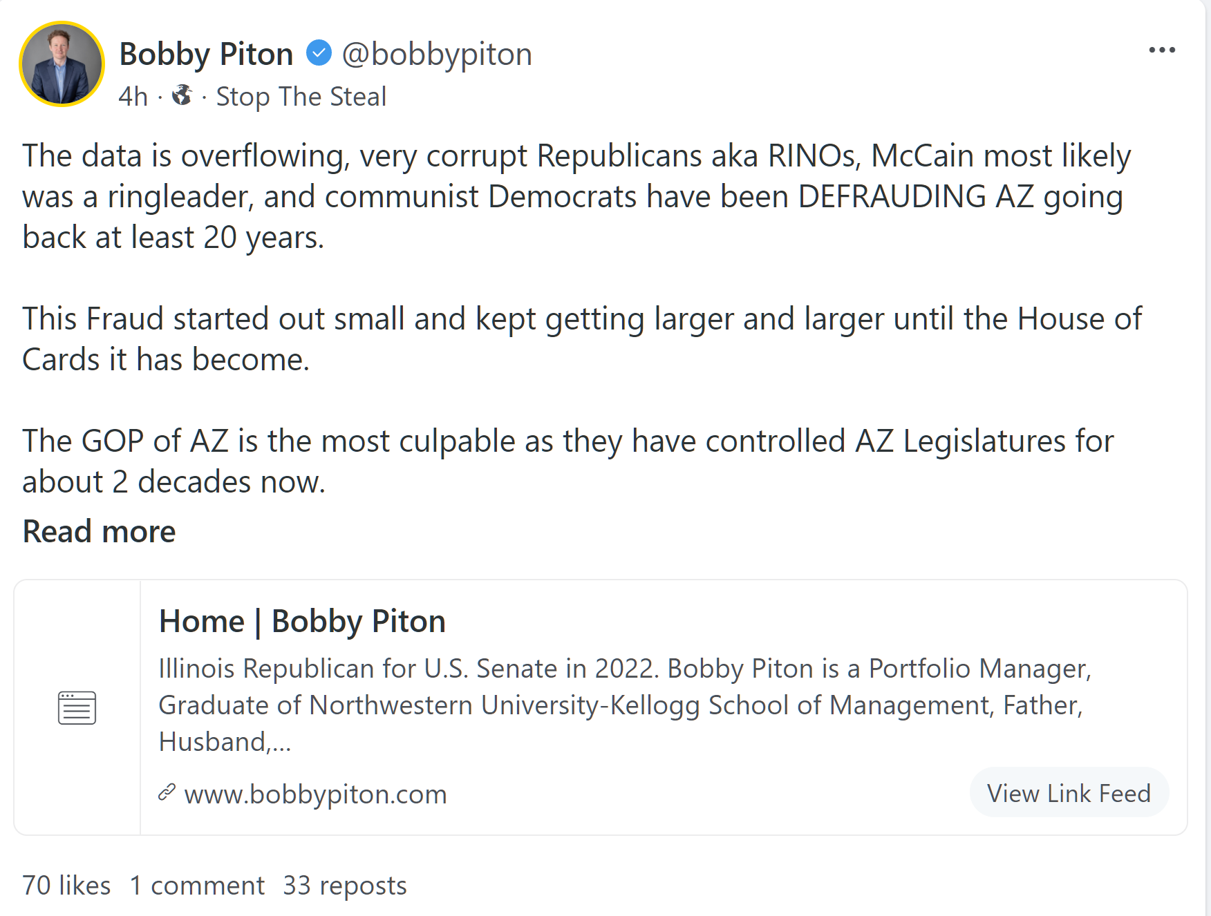View the 70 likes list
The width and height of the screenshot is (1211, 916).
click(x=66, y=885)
